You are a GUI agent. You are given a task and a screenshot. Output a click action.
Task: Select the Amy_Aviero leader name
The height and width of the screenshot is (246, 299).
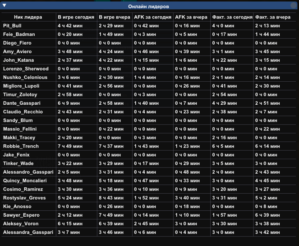click(17, 51)
